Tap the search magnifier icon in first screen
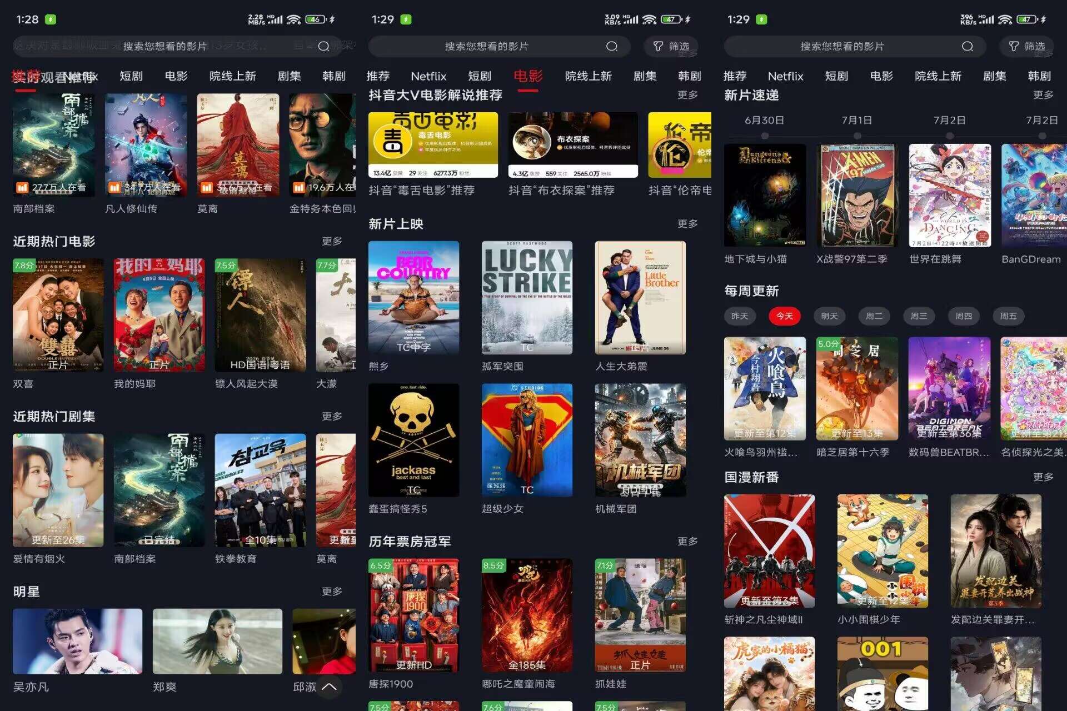Image resolution: width=1067 pixels, height=711 pixels. click(x=324, y=46)
